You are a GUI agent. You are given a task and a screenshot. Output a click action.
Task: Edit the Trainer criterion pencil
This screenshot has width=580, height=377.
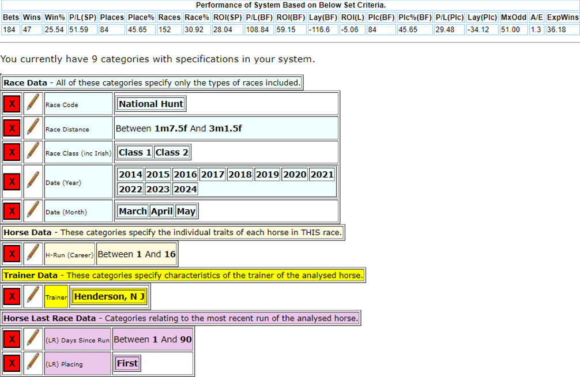[33, 296]
